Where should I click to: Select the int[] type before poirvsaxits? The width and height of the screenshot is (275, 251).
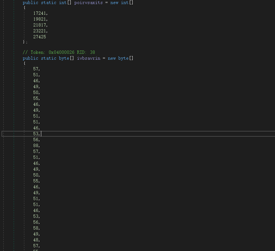[x=65, y=3]
